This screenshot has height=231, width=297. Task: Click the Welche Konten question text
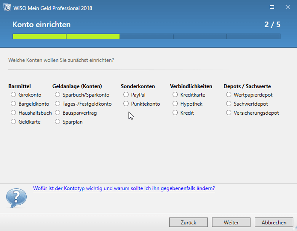click(x=61, y=60)
